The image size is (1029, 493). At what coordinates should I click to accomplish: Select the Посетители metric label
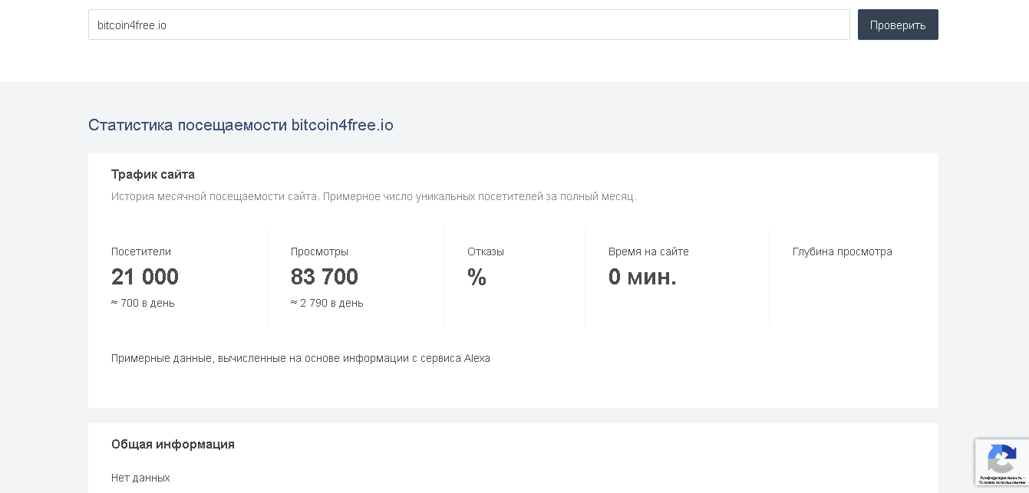point(141,251)
